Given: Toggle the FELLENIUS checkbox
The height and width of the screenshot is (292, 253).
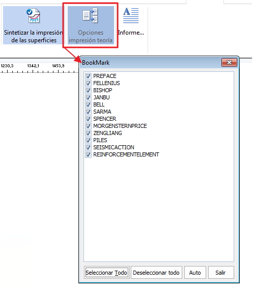Looking at the screenshot, I should pos(88,83).
